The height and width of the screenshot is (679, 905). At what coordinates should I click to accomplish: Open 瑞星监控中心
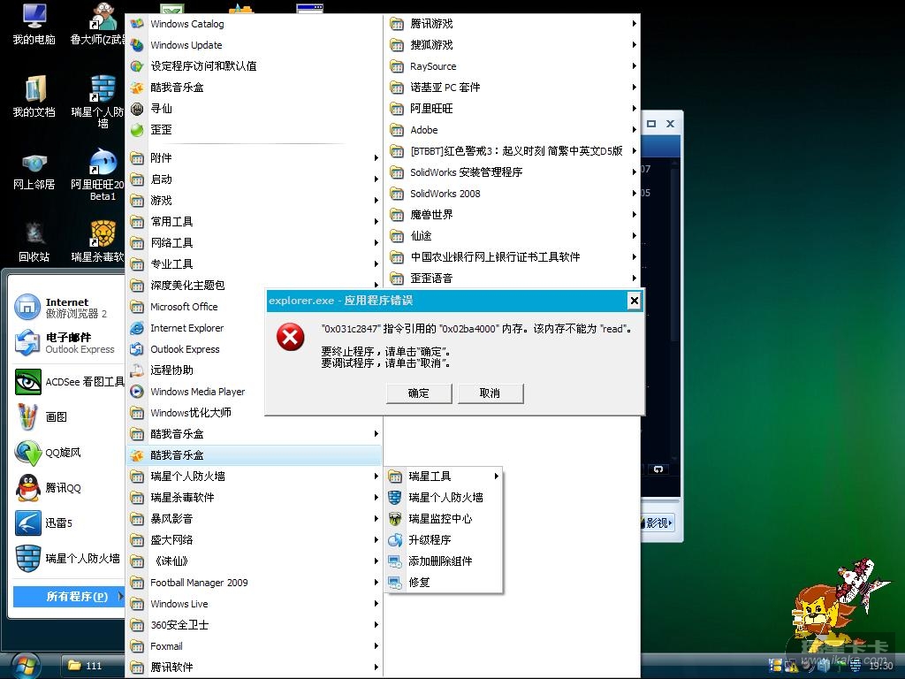point(444,519)
